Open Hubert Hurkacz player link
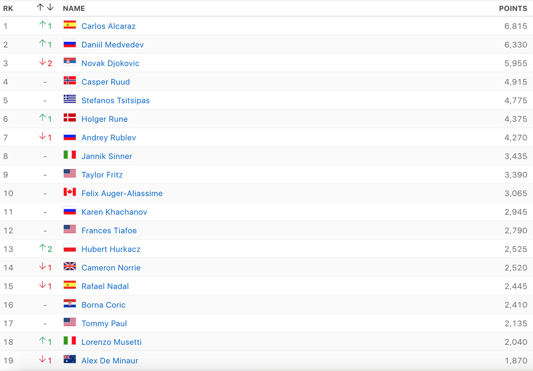 (x=111, y=249)
